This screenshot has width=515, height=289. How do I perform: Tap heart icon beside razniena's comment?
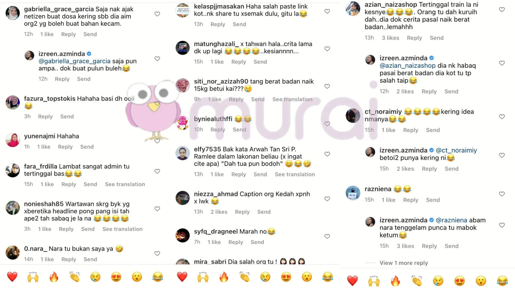(x=502, y=194)
